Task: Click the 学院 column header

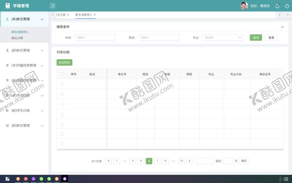Action: tap(189, 74)
